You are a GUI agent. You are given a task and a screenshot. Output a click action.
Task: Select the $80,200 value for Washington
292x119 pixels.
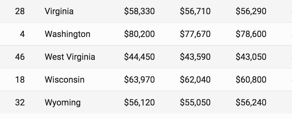[139, 34]
